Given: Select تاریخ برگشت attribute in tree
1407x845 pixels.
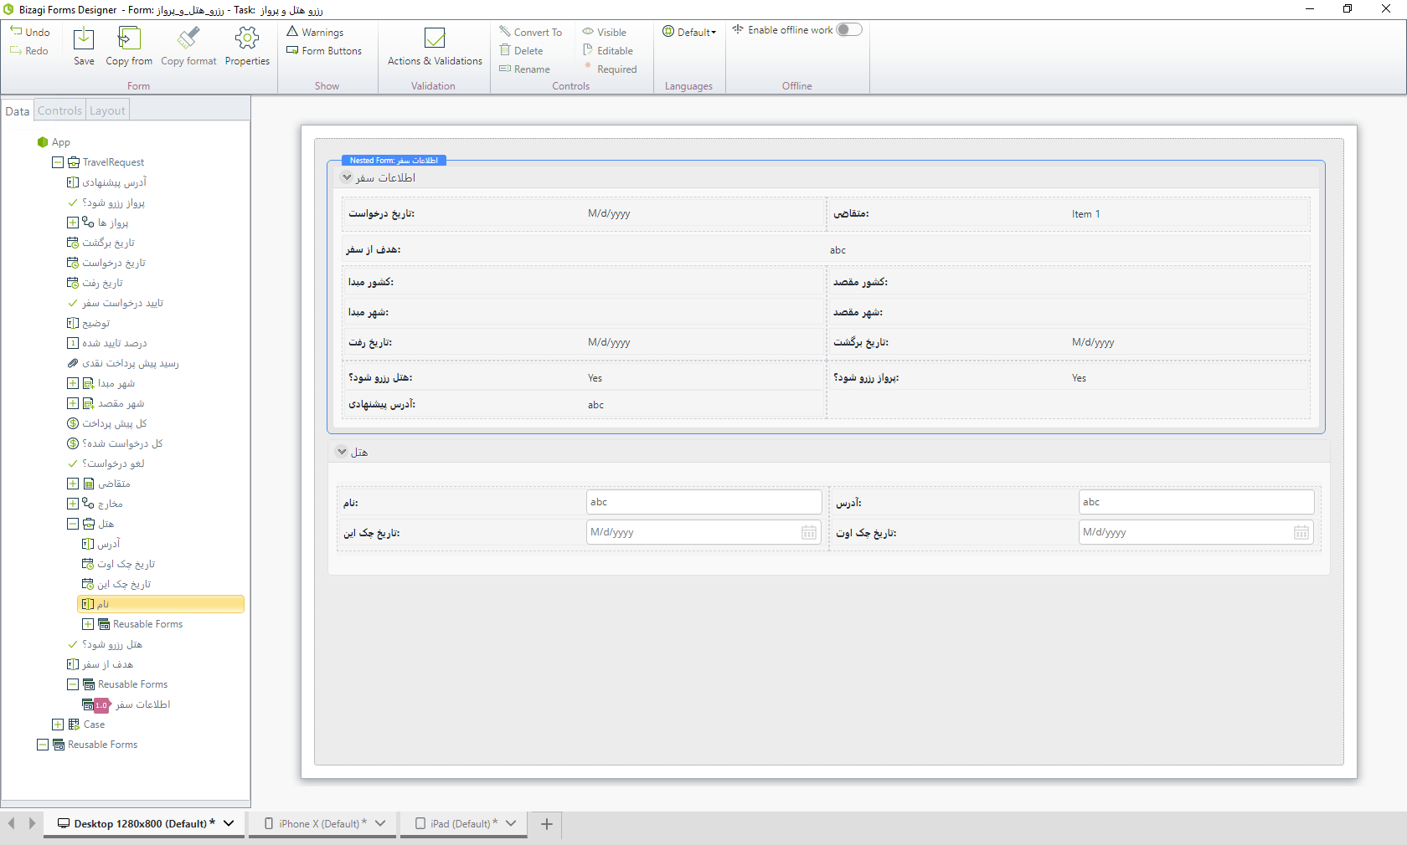Looking at the screenshot, I should (100, 243).
